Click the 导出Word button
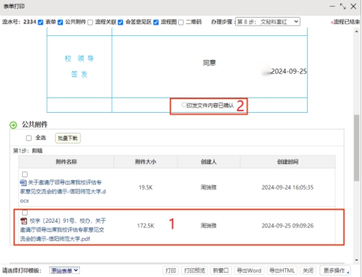 pos(249,270)
